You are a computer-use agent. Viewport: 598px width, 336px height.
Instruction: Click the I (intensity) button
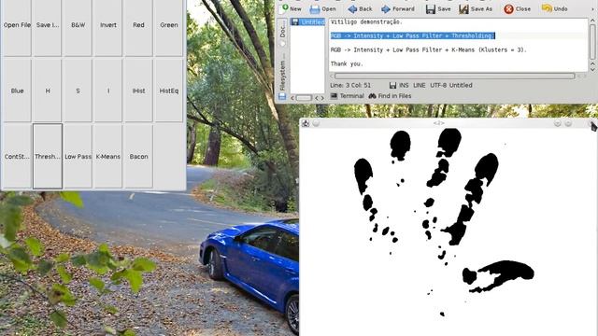tap(108, 91)
